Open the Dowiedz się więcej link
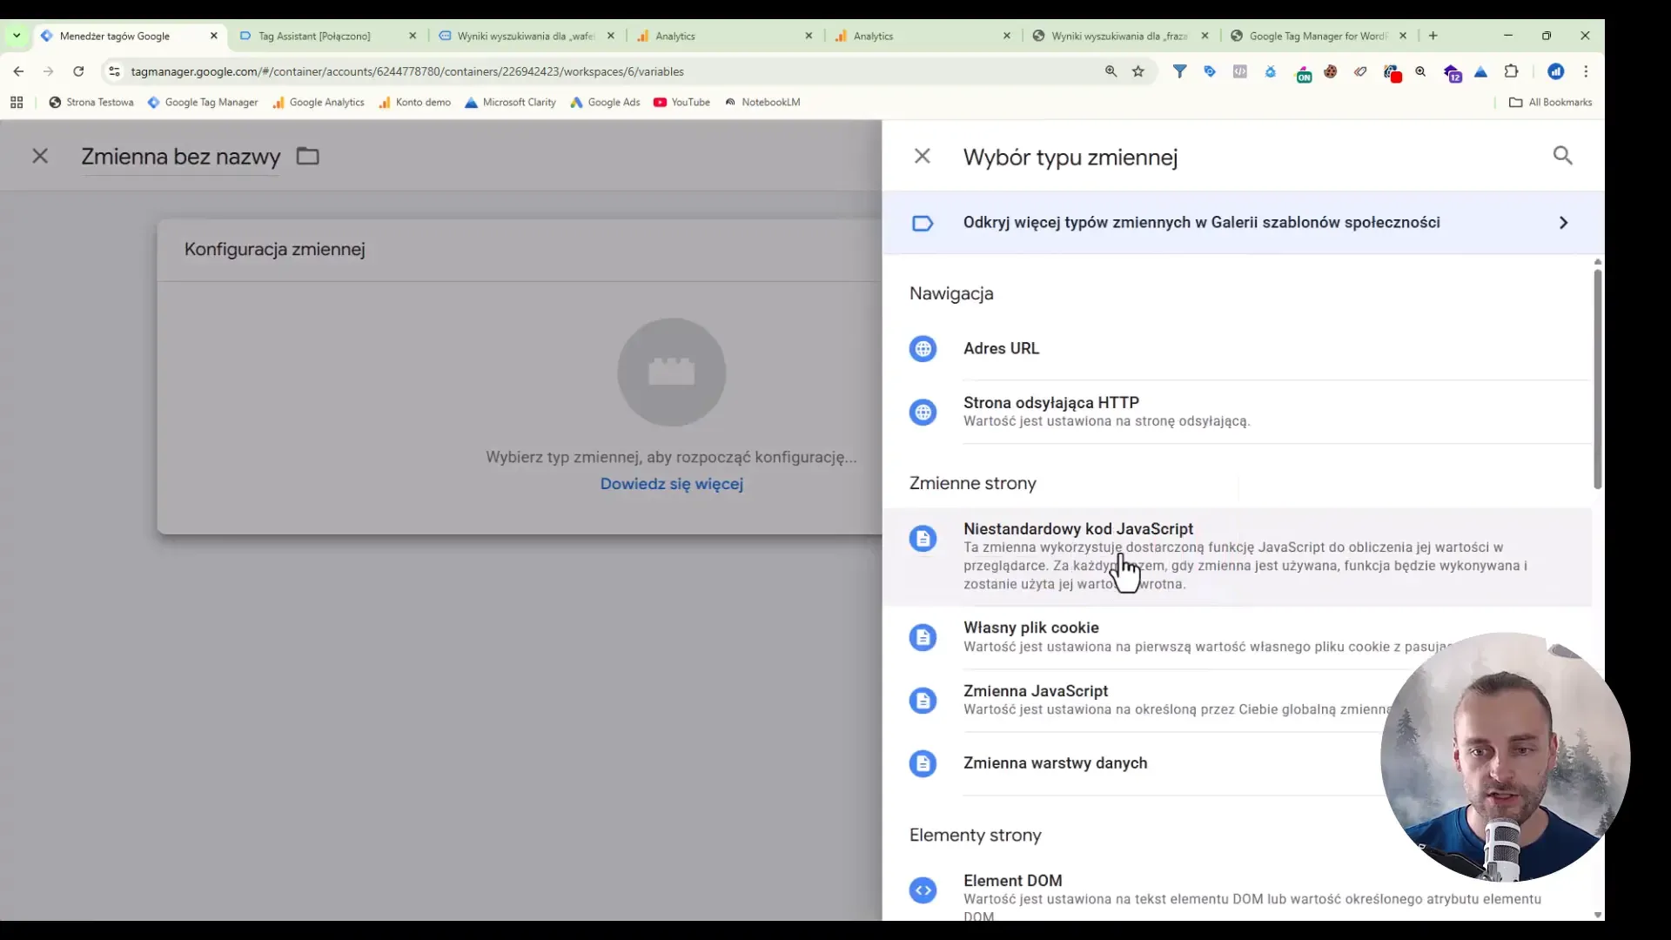 tap(672, 484)
